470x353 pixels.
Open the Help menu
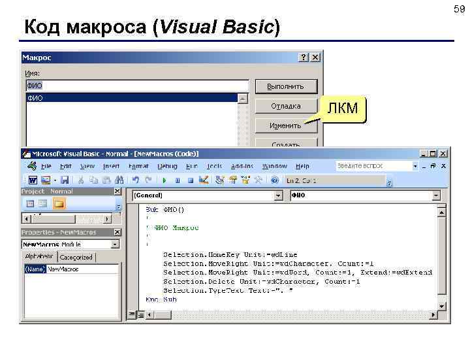click(302, 166)
